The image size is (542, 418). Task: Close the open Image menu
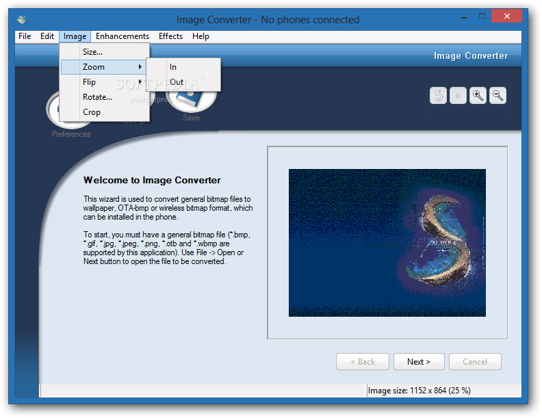(75, 36)
